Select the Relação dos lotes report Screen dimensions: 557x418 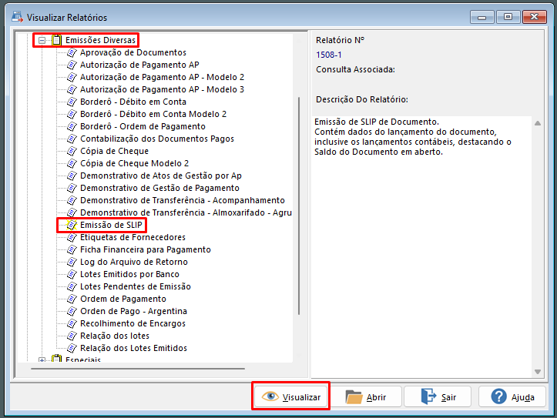[115, 336]
